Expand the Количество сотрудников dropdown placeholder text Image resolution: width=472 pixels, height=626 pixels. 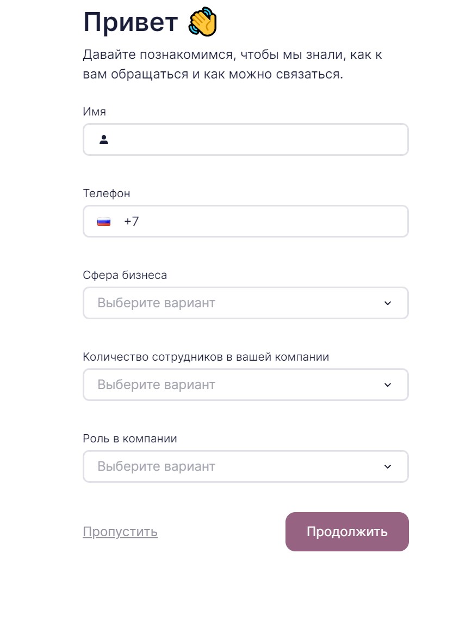pos(157,385)
